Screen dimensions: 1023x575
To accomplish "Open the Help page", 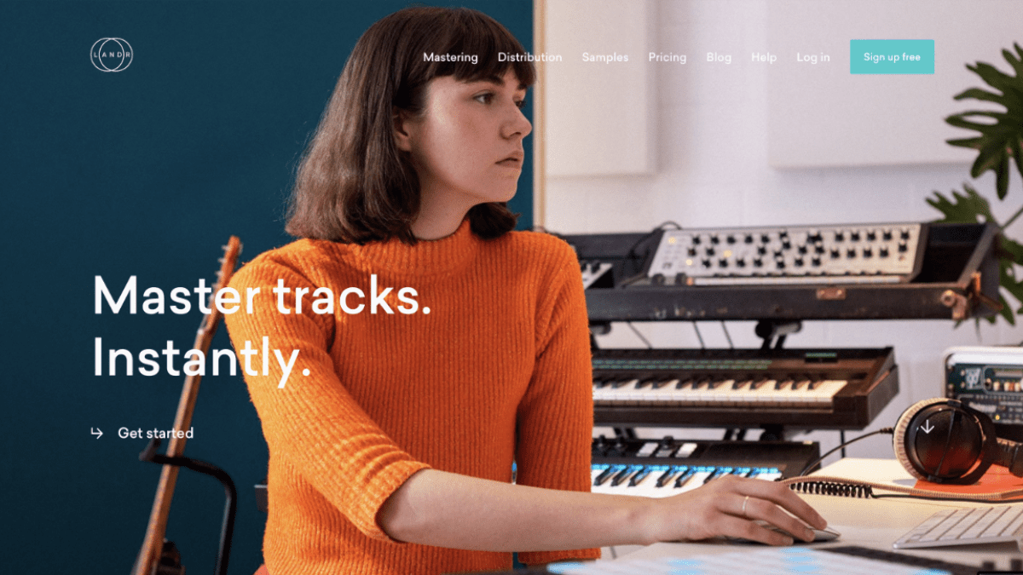I will click(764, 57).
